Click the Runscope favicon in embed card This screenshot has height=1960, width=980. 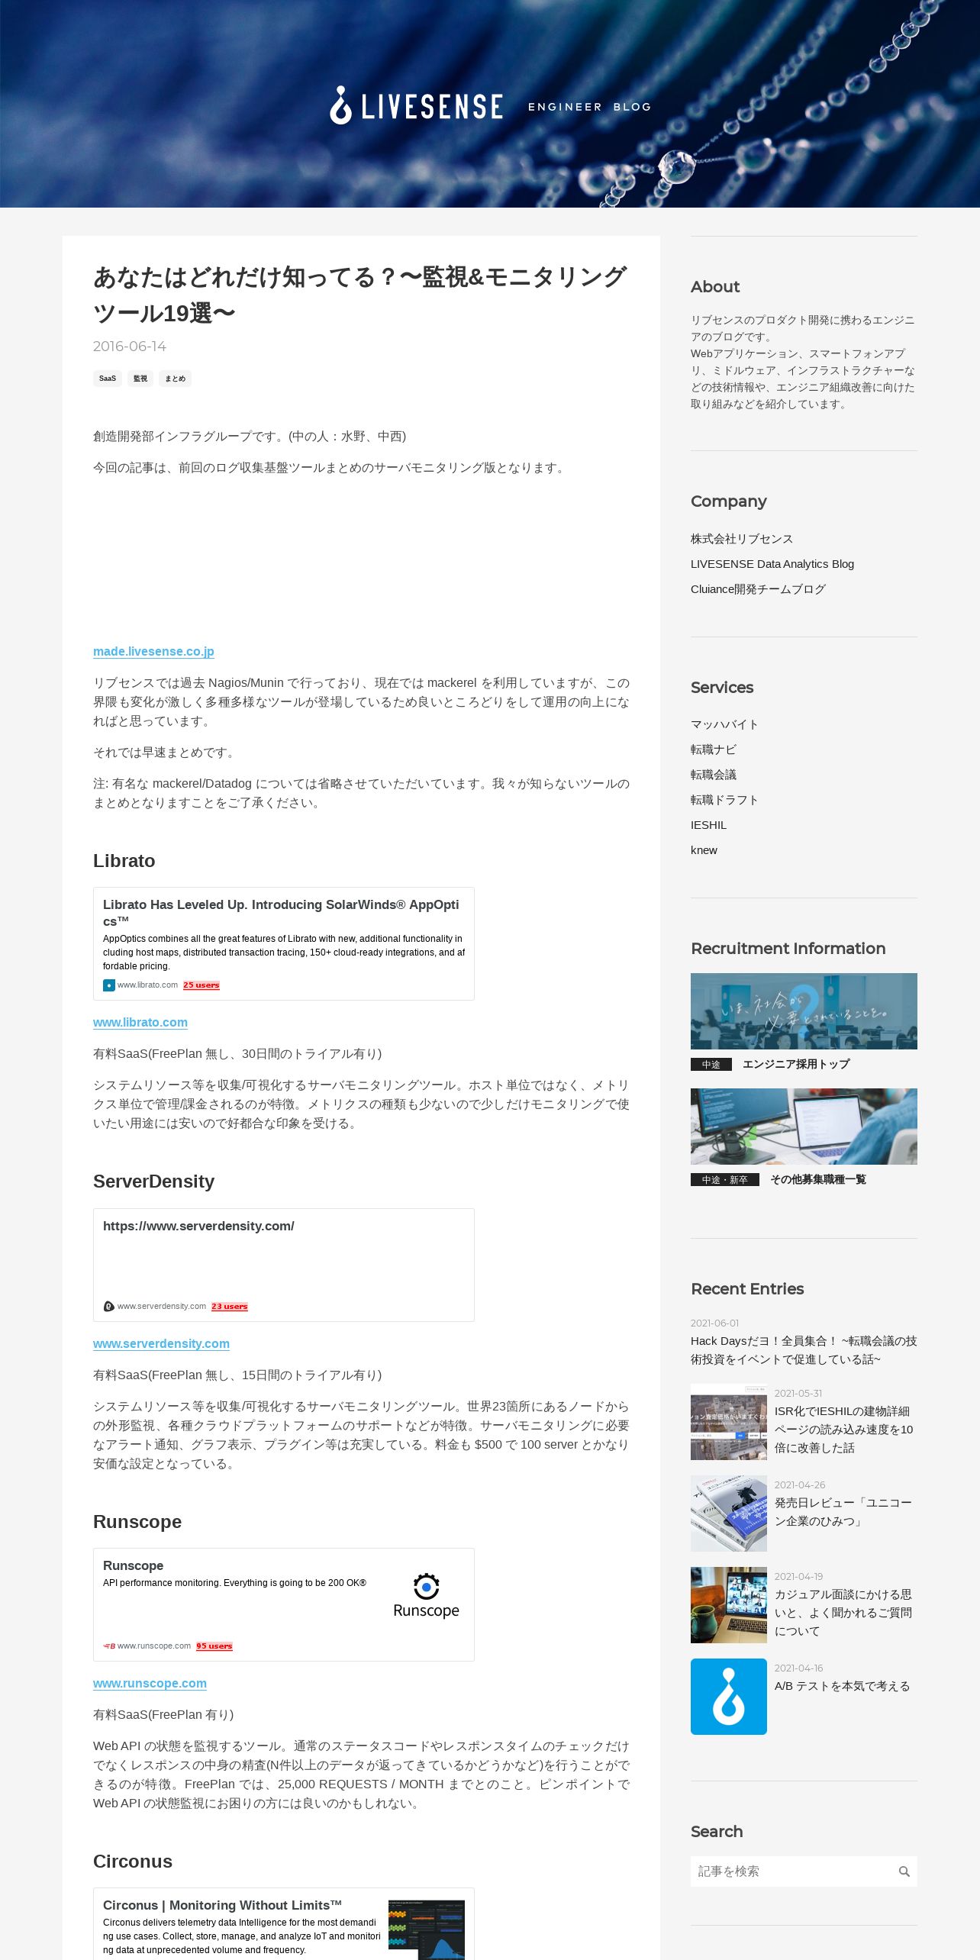[x=108, y=1646]
